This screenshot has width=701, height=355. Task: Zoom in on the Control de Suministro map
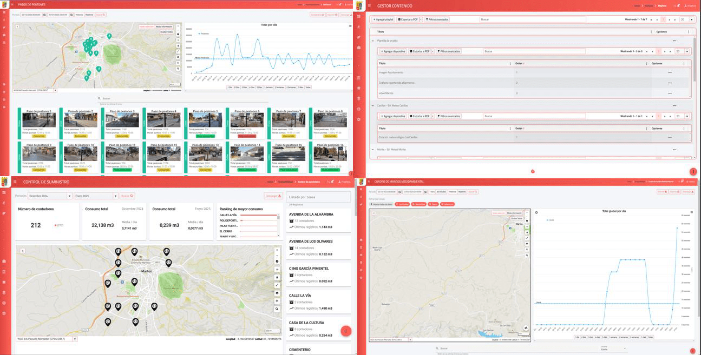click(x=277, y=250)
